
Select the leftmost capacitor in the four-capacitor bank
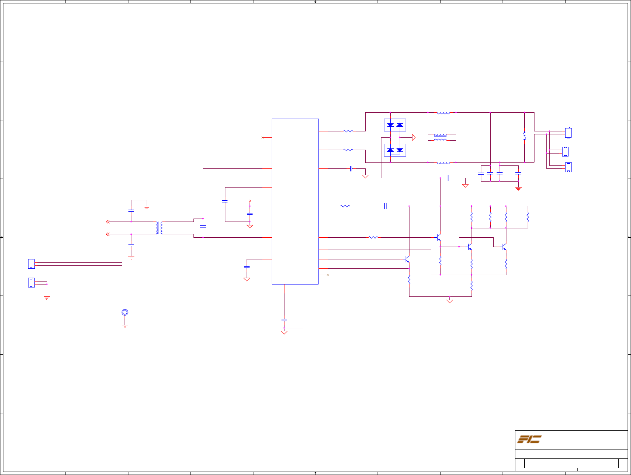click(481, 174)
